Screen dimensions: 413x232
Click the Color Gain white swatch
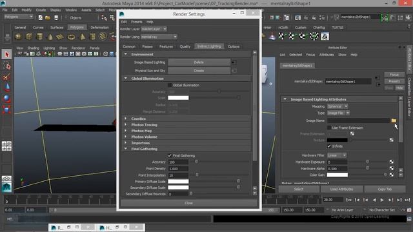(337, 175)
